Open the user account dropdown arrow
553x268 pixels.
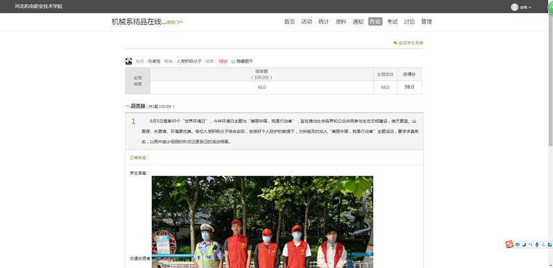coord(529,8)
